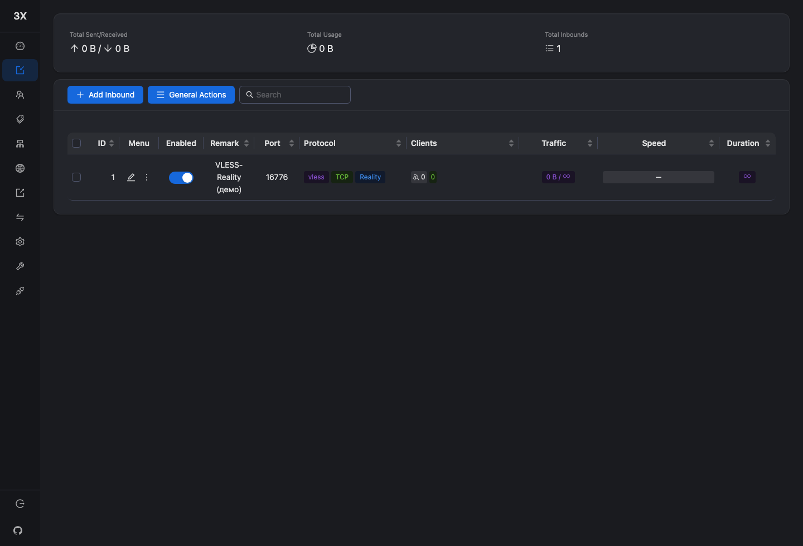Click the Add Inbound button
The width and height of the screenshot is (803, 546).
tap(105, 95)
